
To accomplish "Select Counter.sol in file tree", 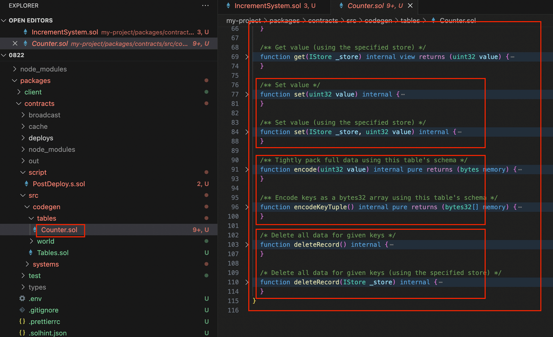I will [59, 230].
